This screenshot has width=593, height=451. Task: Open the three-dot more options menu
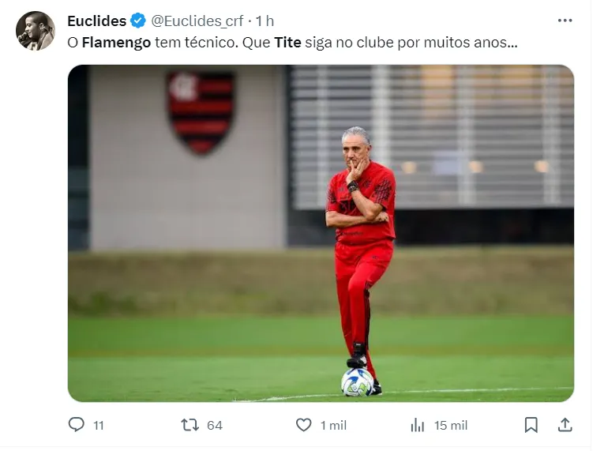(565, 21)
